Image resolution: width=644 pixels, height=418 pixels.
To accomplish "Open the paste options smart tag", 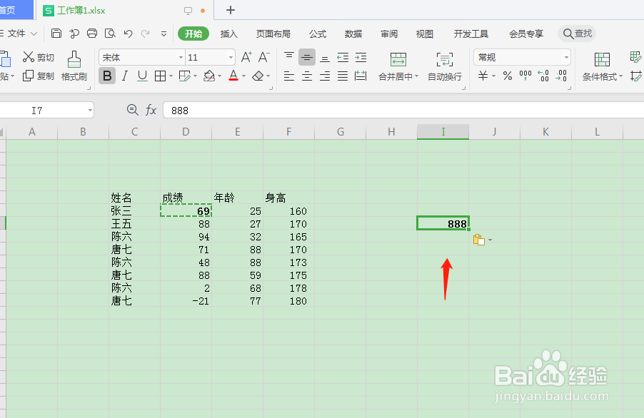I will 482,240.
